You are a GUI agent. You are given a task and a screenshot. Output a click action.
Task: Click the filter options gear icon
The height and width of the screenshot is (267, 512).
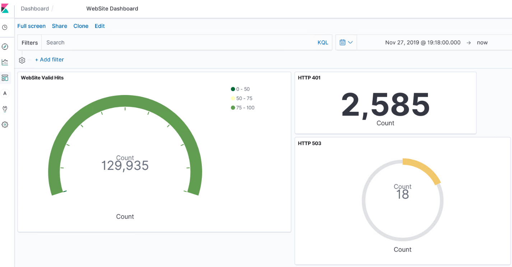[x=22, y=60]
